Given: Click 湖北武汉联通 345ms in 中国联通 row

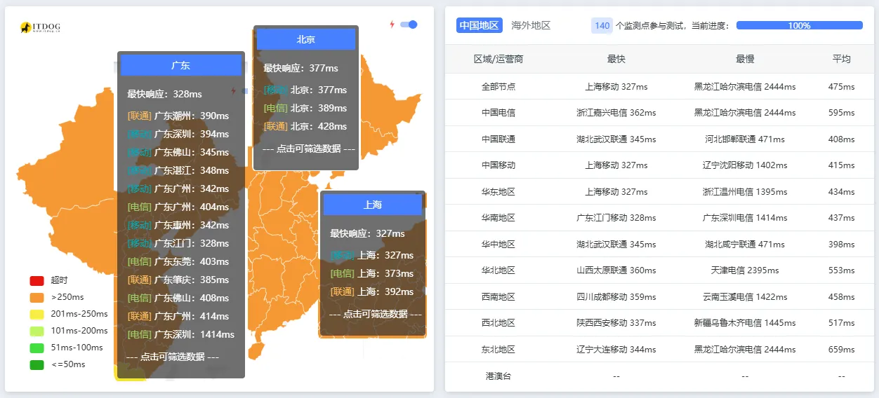Looking at the screenshot, I should [616, 139].
